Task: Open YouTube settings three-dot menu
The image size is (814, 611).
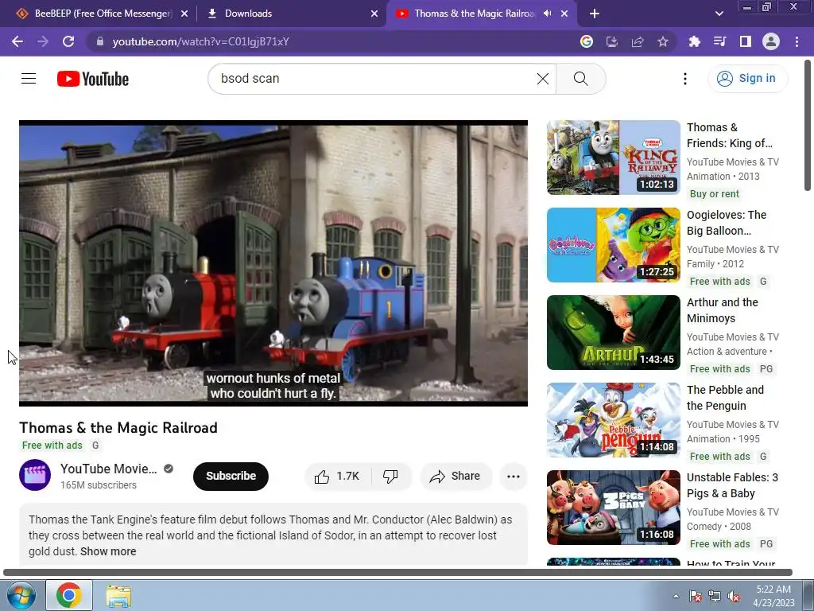Action: click(684, 79)
